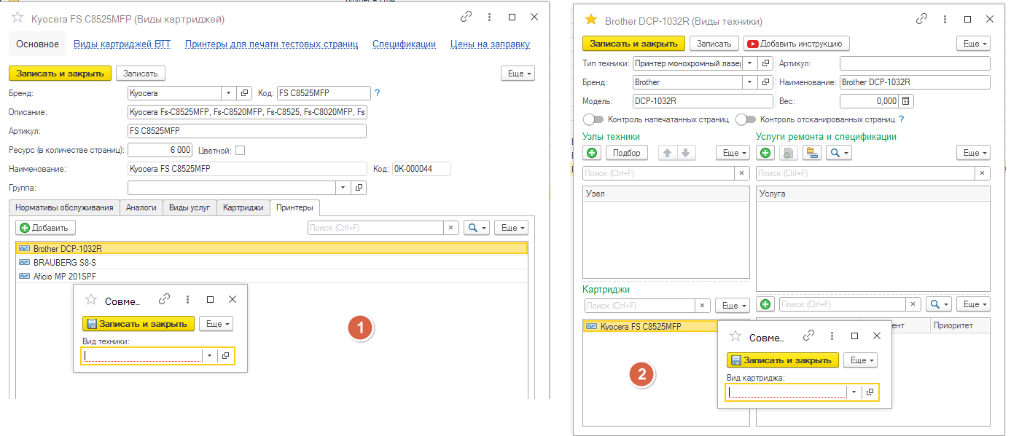Select the BRAUBERG S8-S row

tap(271, 262)
